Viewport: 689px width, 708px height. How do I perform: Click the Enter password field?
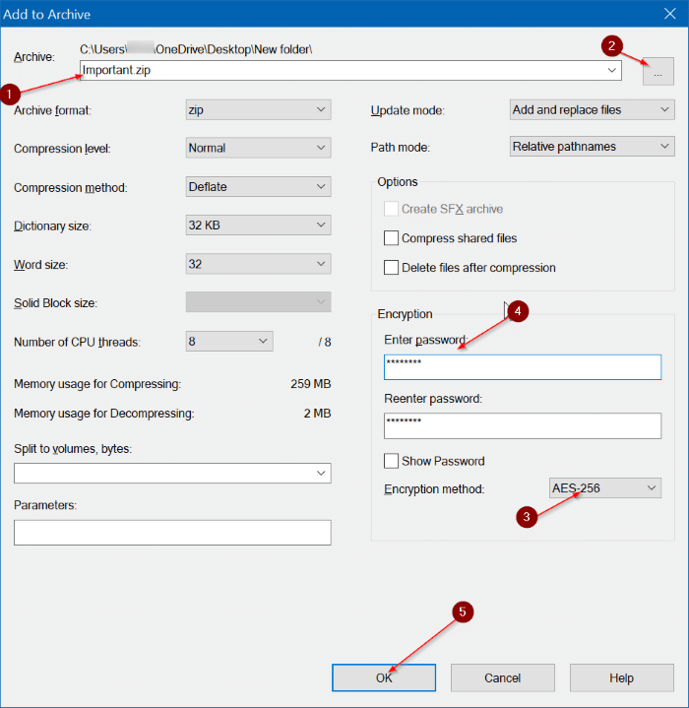(523, 367)
